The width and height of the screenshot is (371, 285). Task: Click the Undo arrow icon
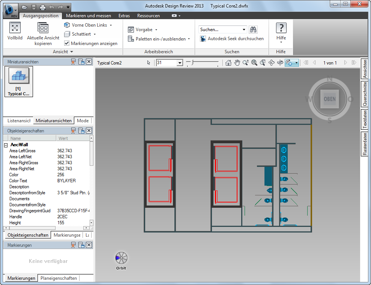(x=52, y=7)
